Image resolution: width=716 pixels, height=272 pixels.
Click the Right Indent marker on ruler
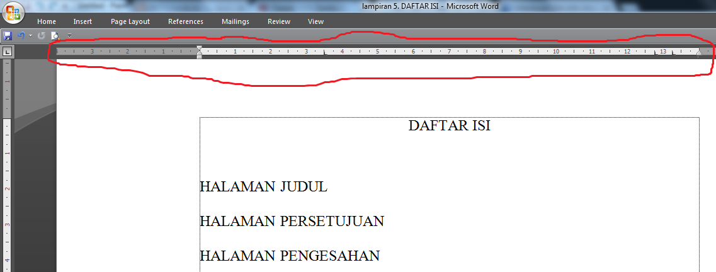tap(698, 54)
